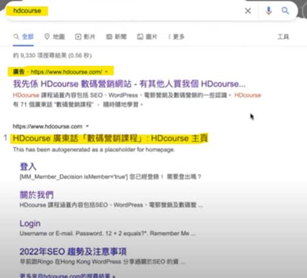Open the 2022年SEO 趨勢及注意事項 sitelink

point(73,252)
